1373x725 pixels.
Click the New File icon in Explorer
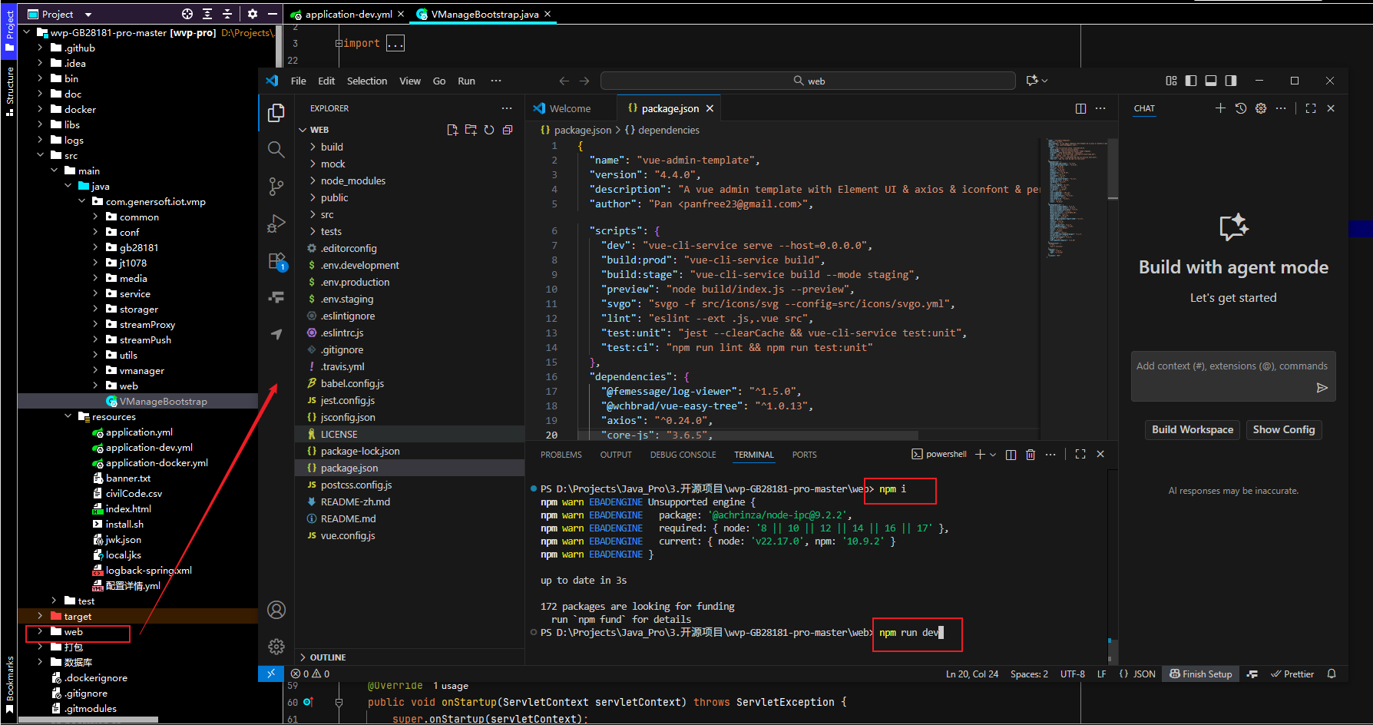pos(452,130)
